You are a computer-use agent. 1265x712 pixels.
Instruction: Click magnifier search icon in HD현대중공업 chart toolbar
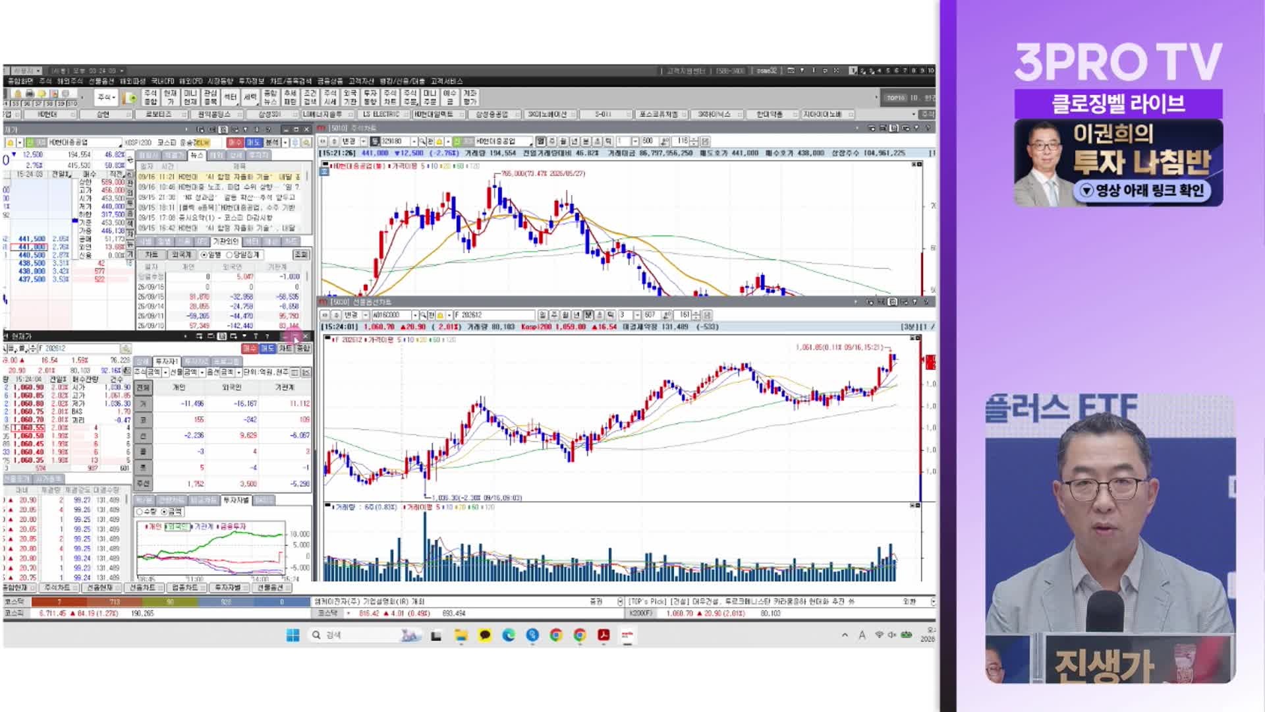click(x=423, y=142)
